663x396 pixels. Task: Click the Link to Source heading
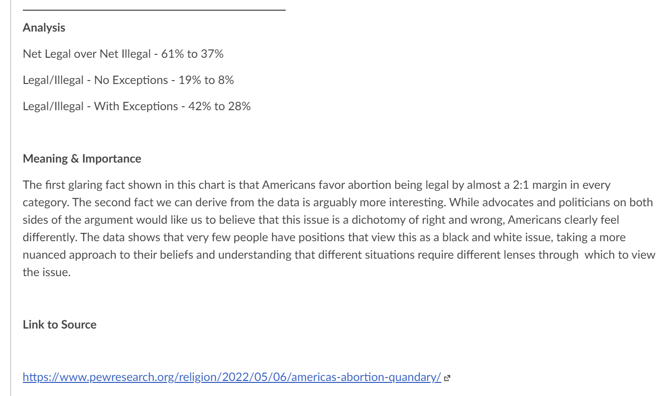59,325
